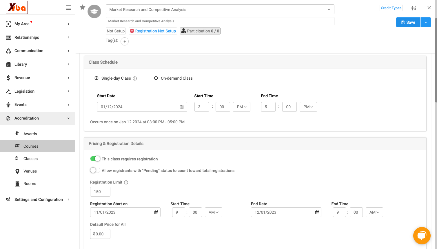Viewport: 437px width, 249px height.
Task: Close the course editor panel
Action: click(429, 8)
